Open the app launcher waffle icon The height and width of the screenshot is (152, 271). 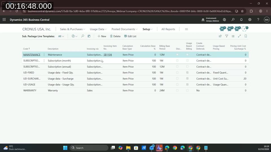coord(4,20)
